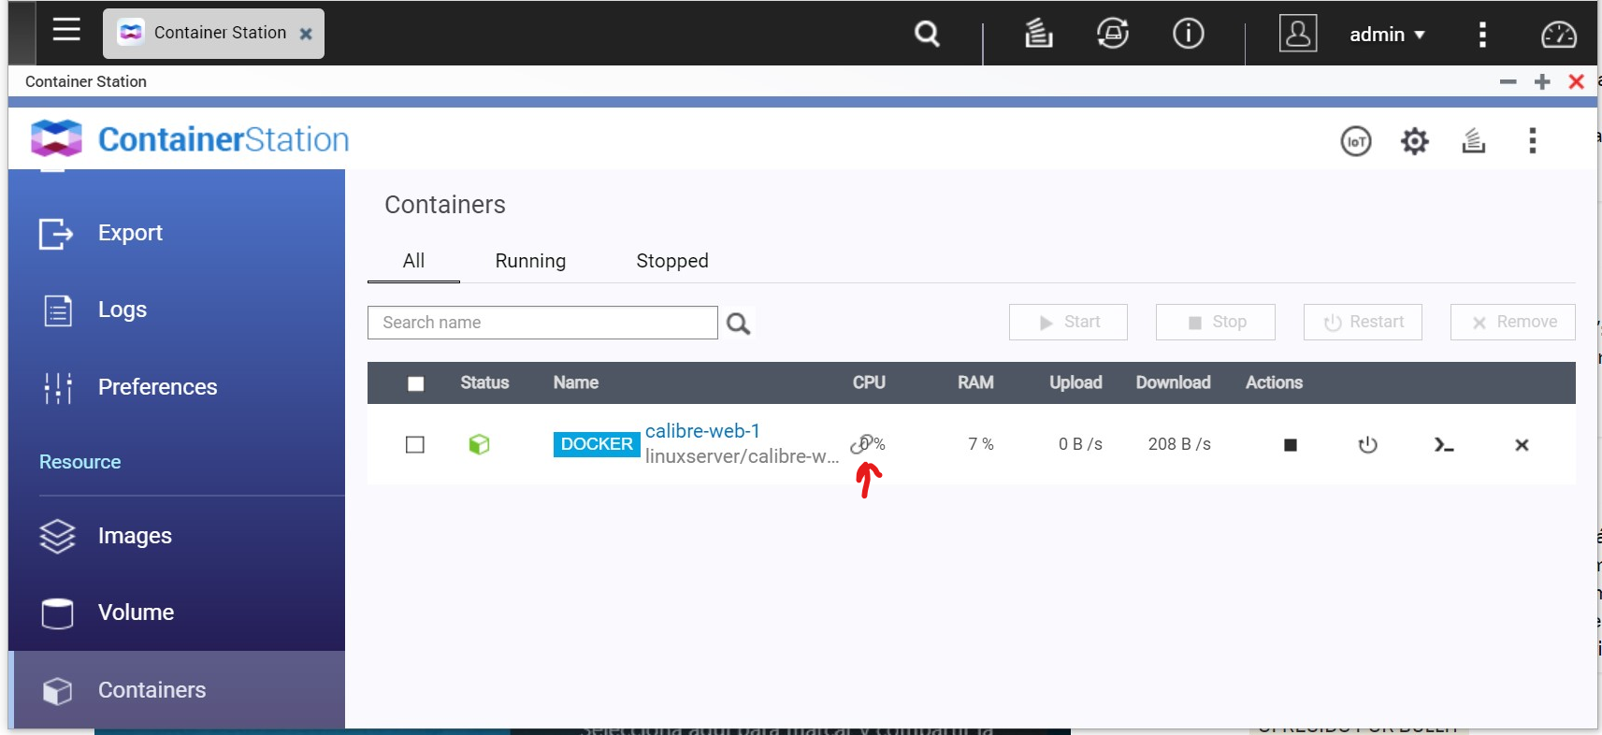1602x735 pixels.
Task: Click the IoT icon in the header
Action: click(1355, 141)
